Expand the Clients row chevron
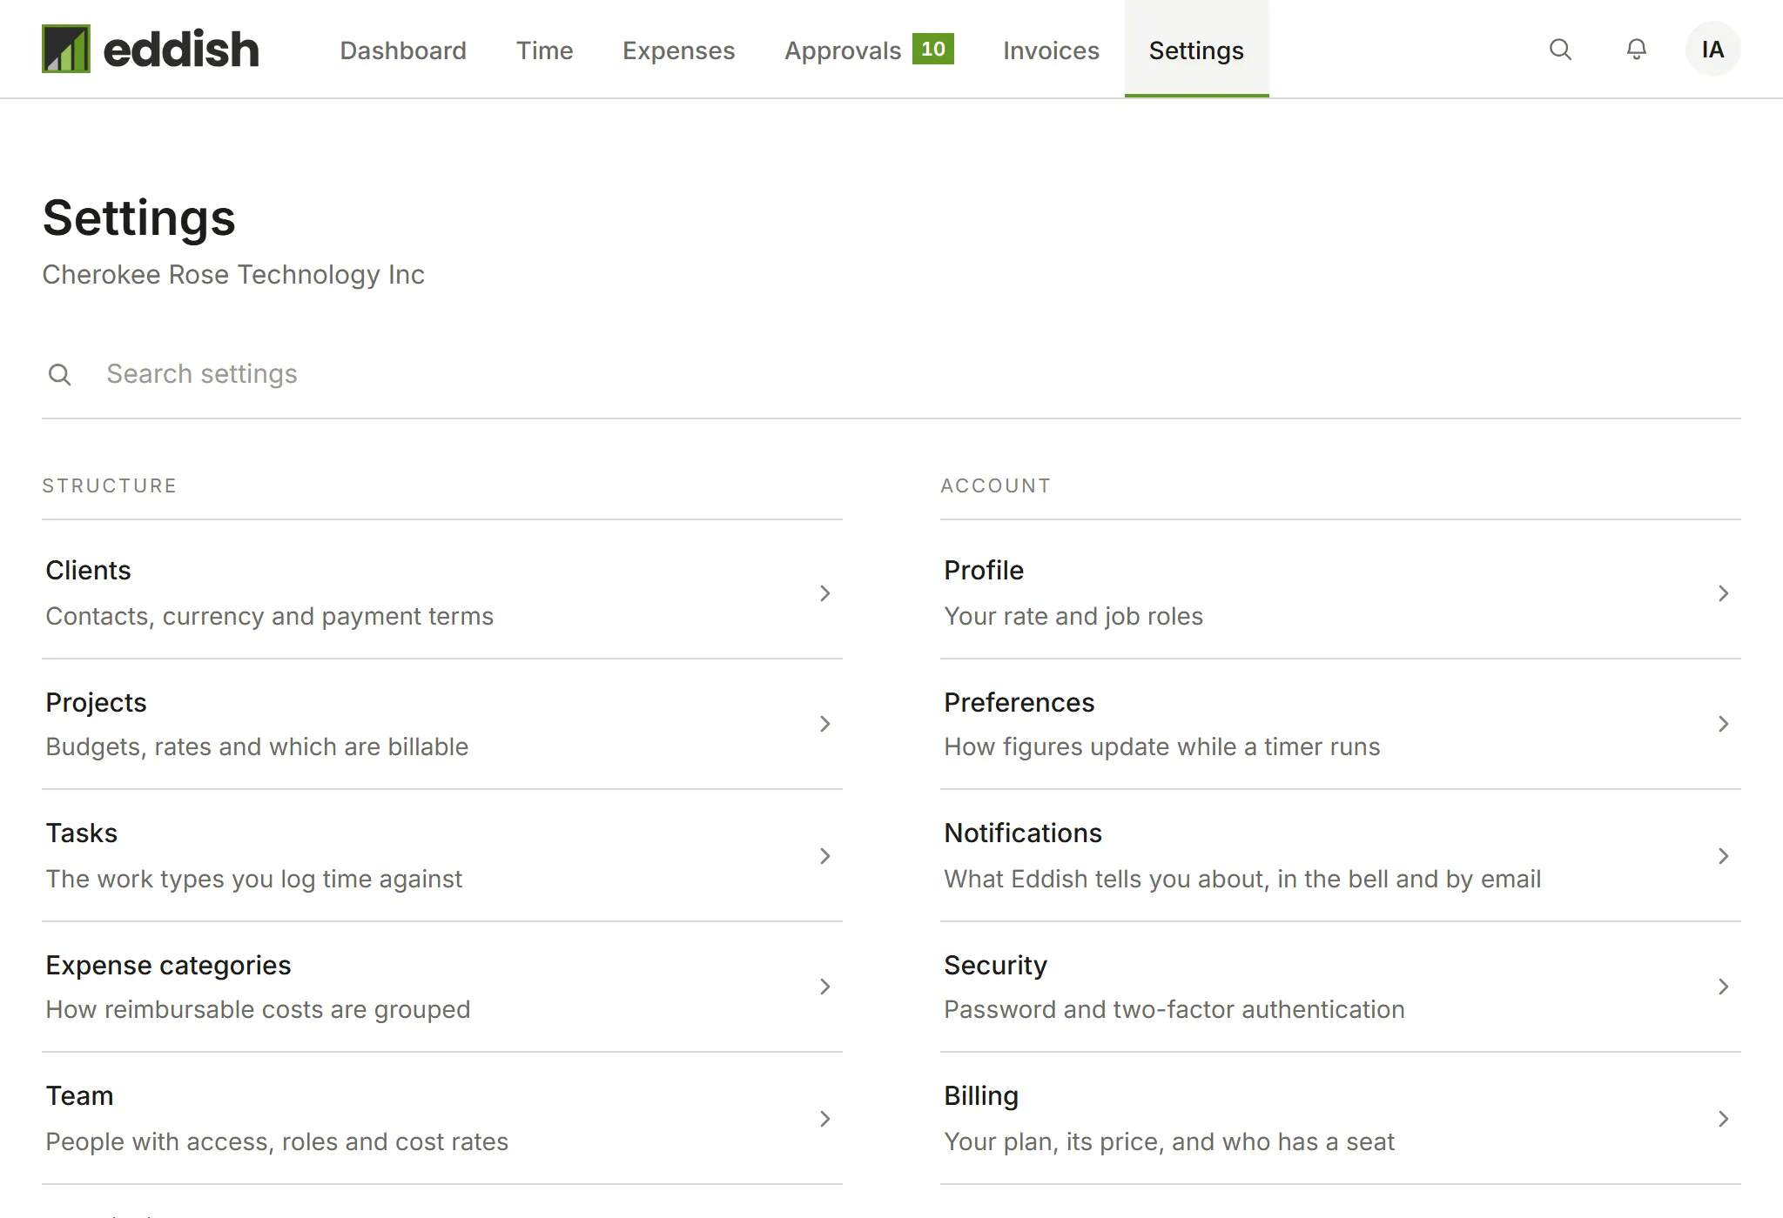Image resolution: width=1783 pixels, height=1218 pixels. (x=824, y=593)
